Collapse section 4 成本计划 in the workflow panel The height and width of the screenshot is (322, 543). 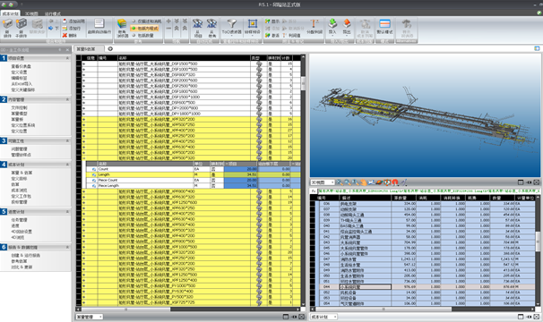pyautogui.click(x=67, y=165)
